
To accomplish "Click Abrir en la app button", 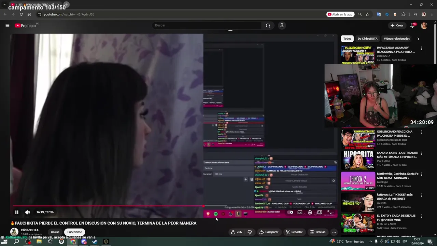I will pyautogui.click(x=340, y=14).
